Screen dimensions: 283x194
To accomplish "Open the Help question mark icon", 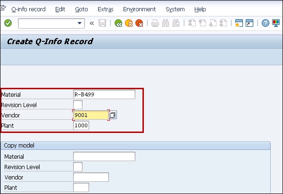I will [x=265, y=23].
